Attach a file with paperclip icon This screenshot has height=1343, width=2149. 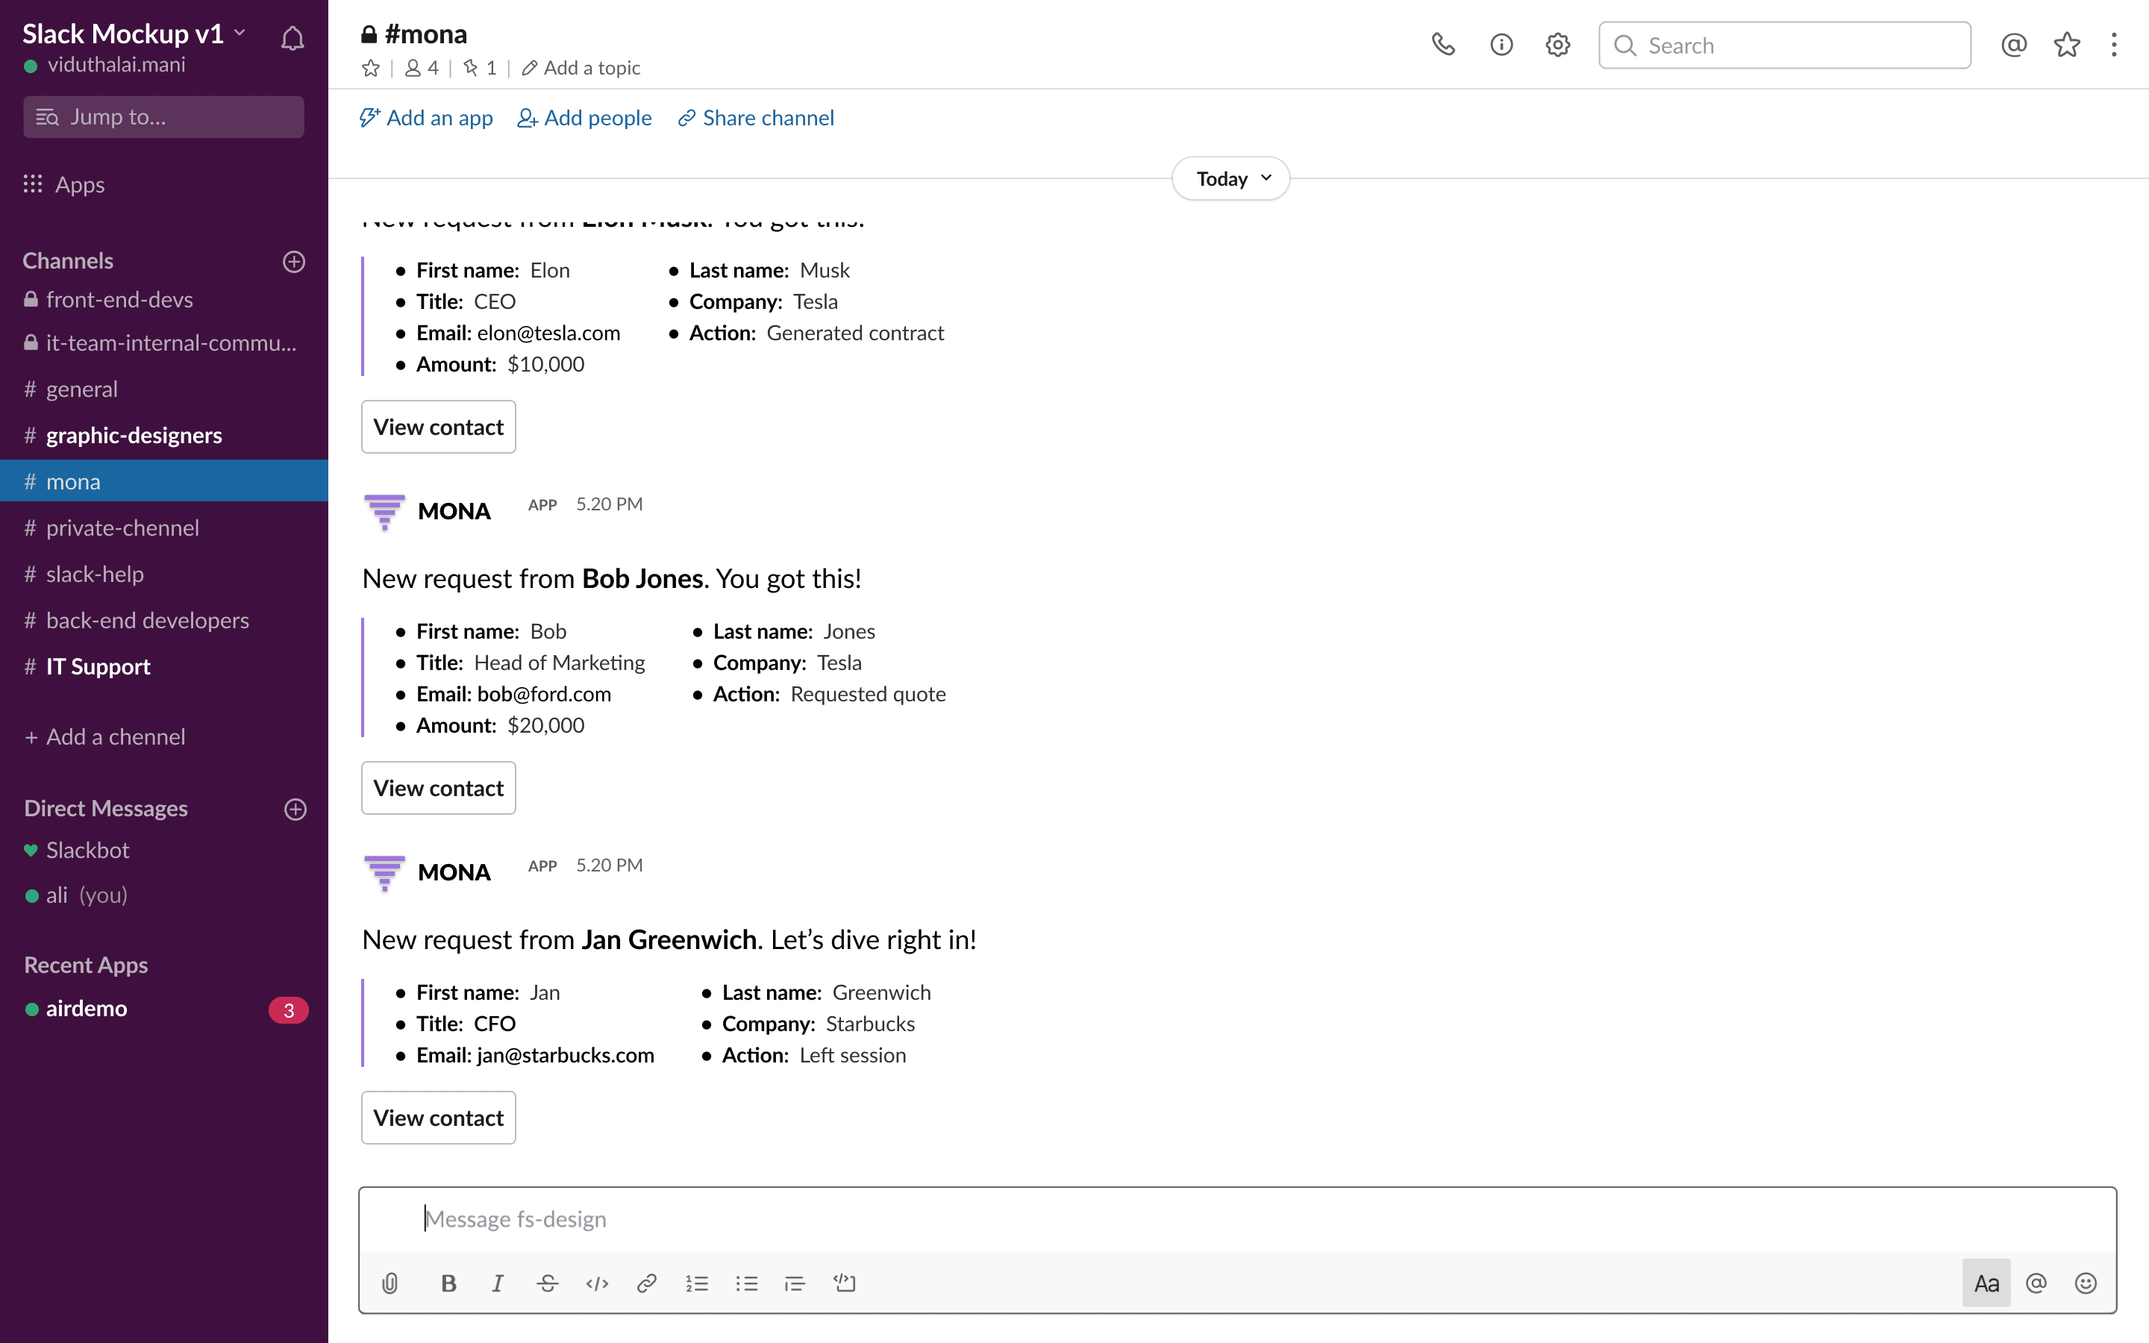(390, 1283)
